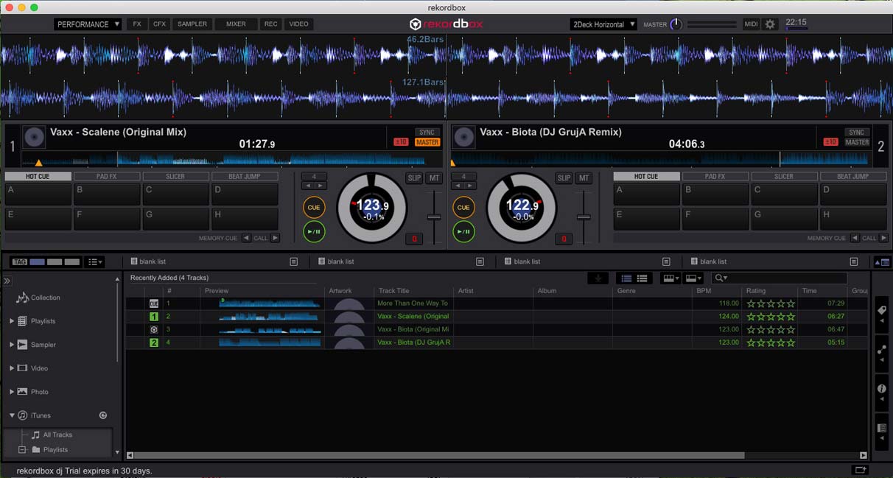Toggle the CFX panel

159,24
